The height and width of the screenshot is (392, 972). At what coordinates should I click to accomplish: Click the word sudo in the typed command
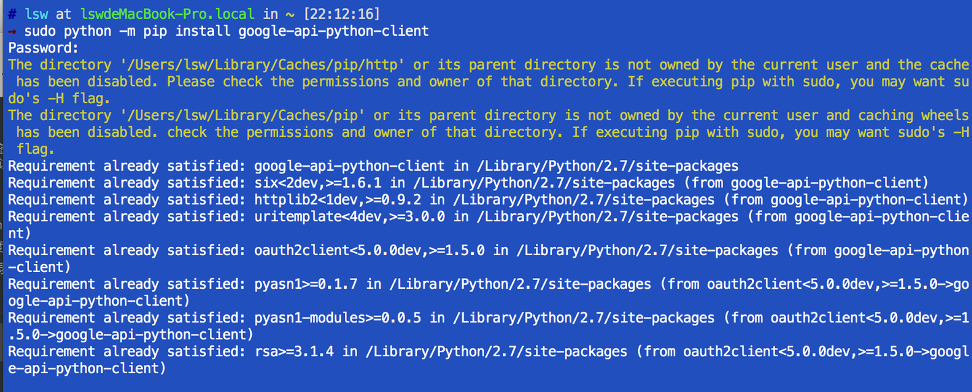pyautogui.click(x=40, y=31)
